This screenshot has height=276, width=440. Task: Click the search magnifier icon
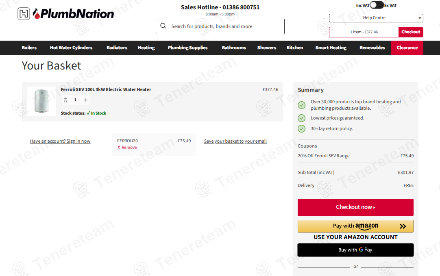tap(163, 26)
